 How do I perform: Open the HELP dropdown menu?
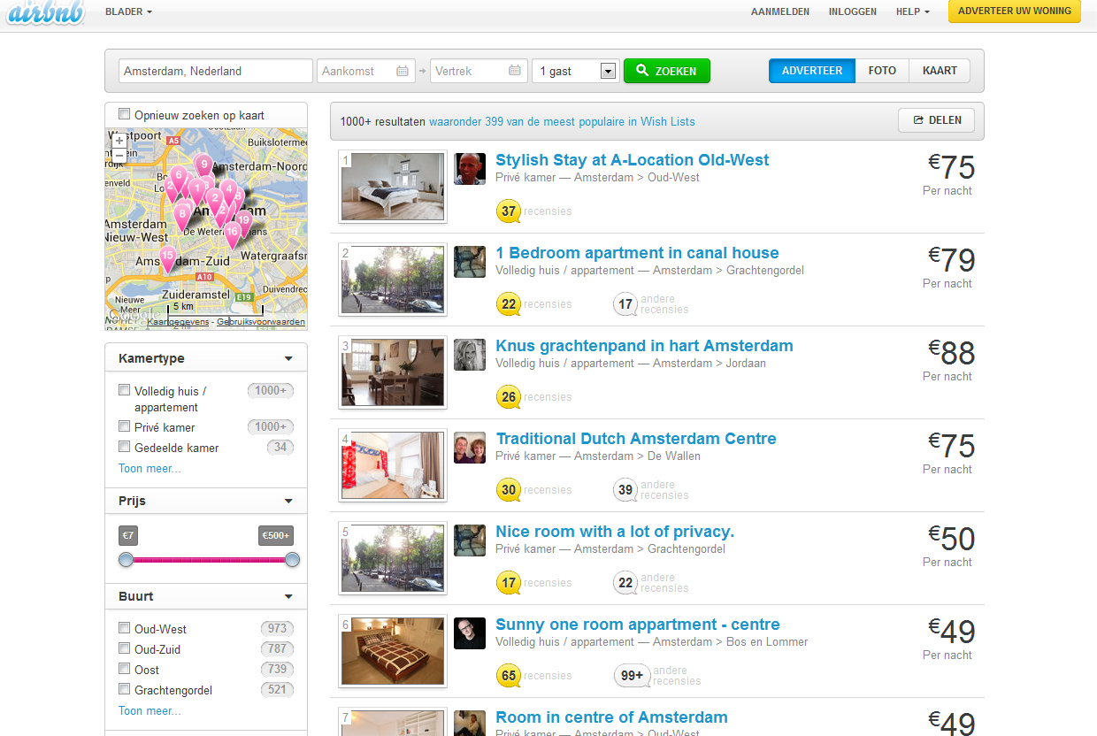pos(912,11)
